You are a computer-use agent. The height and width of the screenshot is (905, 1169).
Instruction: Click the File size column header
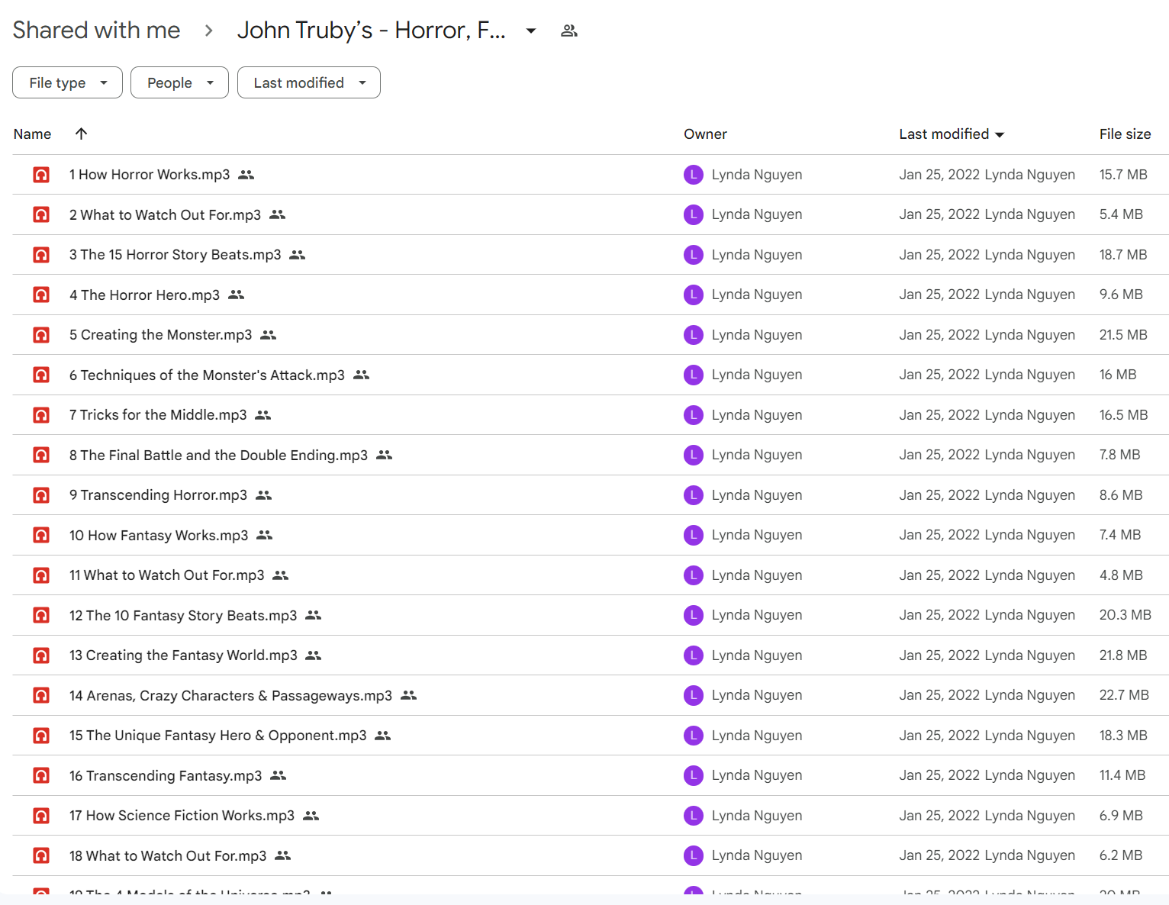(x=1125, y=134)
